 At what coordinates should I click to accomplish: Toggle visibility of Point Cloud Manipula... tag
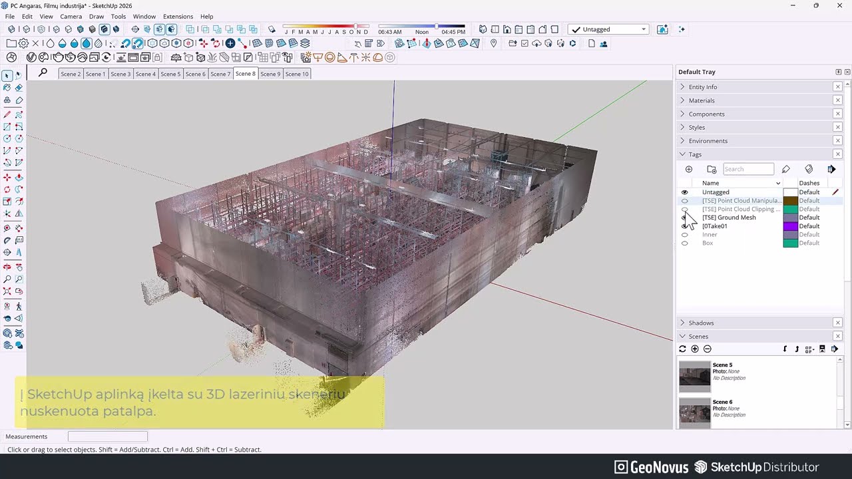pyautogui.click(x=684, y=201)
